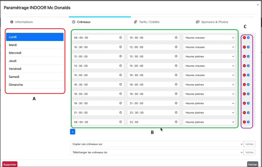Image resolution: width=262 pixels, height=167 pixels.
Task: Delete the slot starting at 13:30:00
Action: click(x=244, y=66)
